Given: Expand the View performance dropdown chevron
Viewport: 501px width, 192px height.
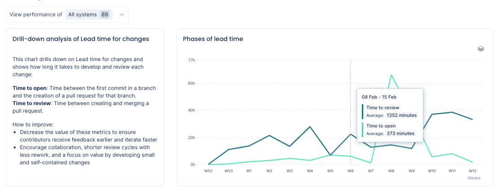Looking at the screenshot, I should pos(121,14).
